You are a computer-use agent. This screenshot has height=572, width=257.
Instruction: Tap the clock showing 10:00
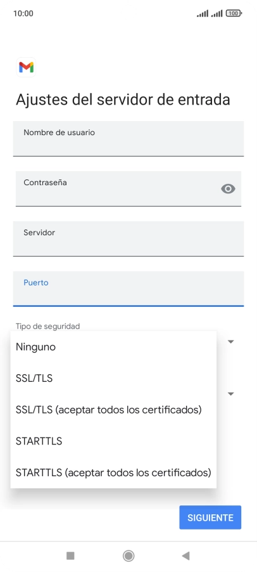[x=23, y=13]
